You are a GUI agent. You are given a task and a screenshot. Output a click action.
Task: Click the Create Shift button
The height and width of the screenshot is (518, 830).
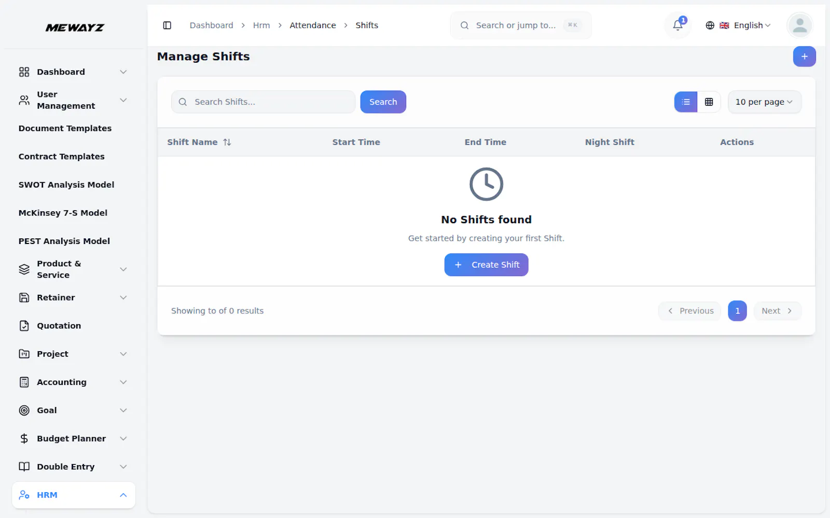(x=486, y=265)
